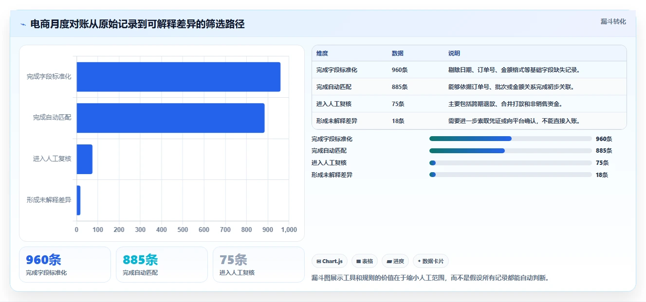The image size is (646, 302).
Task: Click table cell 完成自动匹配
Action: coord(334,87)
